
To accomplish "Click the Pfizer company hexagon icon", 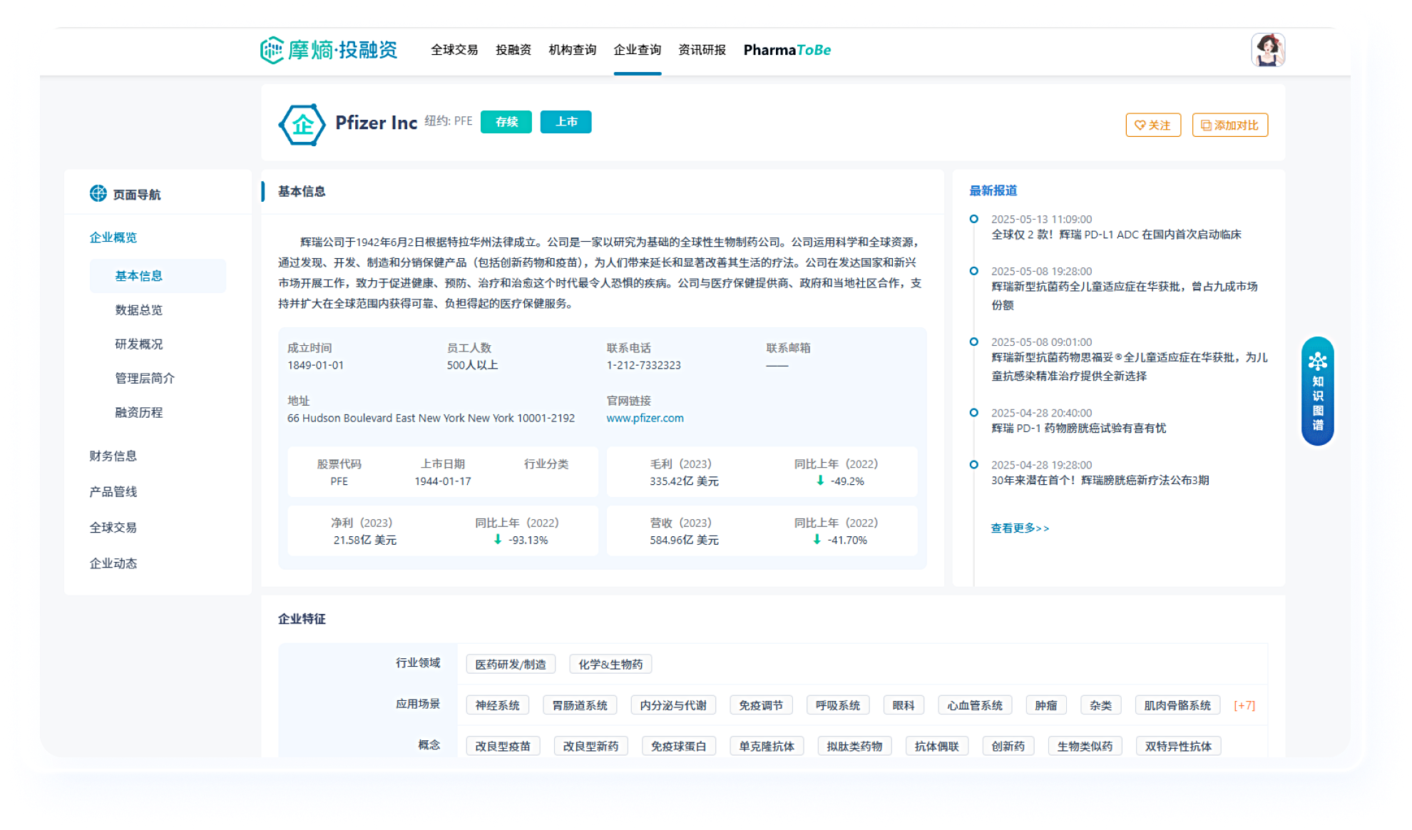I will (x=302, y=125).
